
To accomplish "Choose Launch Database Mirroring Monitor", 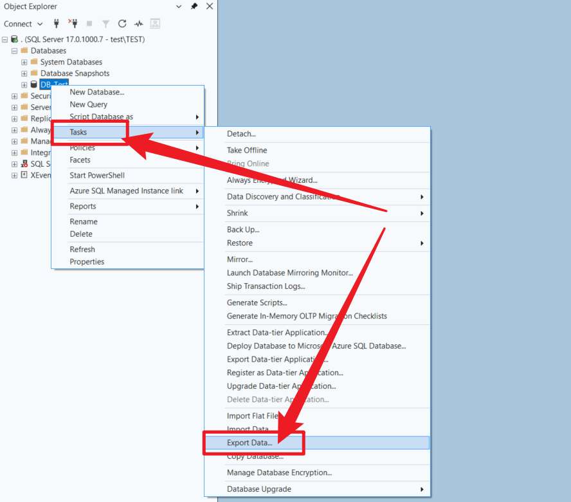I will click(317, 273).
